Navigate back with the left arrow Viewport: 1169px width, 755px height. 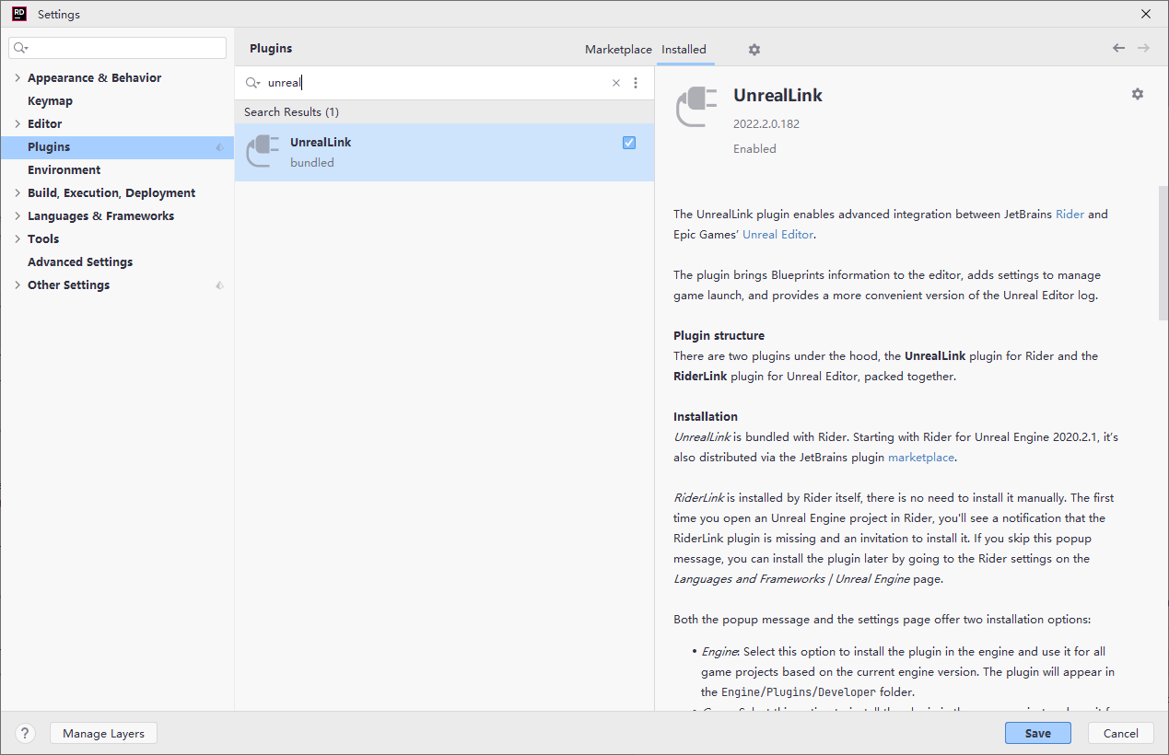coord(1118,48)
